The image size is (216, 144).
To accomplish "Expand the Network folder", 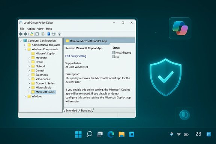I will [x=29, y=66].
